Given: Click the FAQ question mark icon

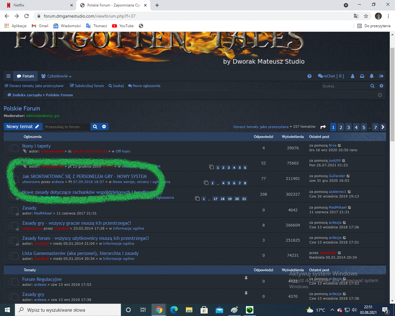Looking at the screenshot, I should [x=310, y=76].
